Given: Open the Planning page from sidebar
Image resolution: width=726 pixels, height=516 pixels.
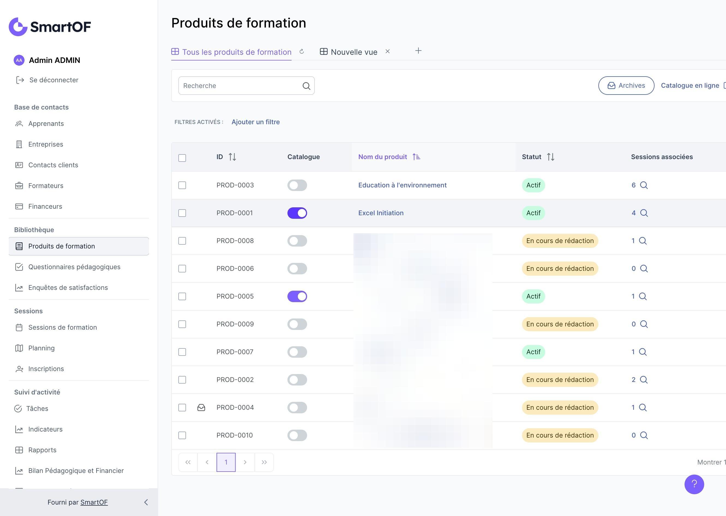Looking at the screenshot, I should [41, 348].
